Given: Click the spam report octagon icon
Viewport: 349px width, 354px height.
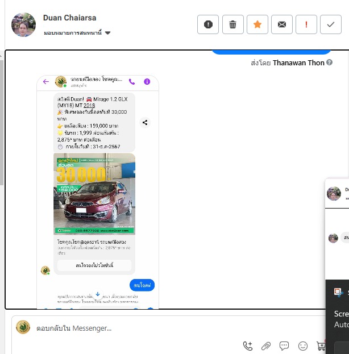Looking at the screenshot, I should pyautogui.click(x=208, y=24).
